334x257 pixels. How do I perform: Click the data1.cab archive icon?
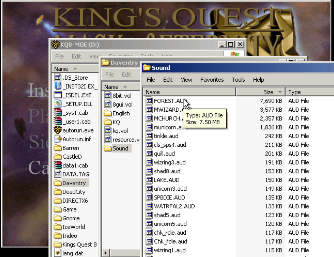[x=57, y=165]
